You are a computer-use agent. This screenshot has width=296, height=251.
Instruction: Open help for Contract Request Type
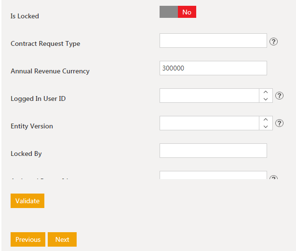273,42
